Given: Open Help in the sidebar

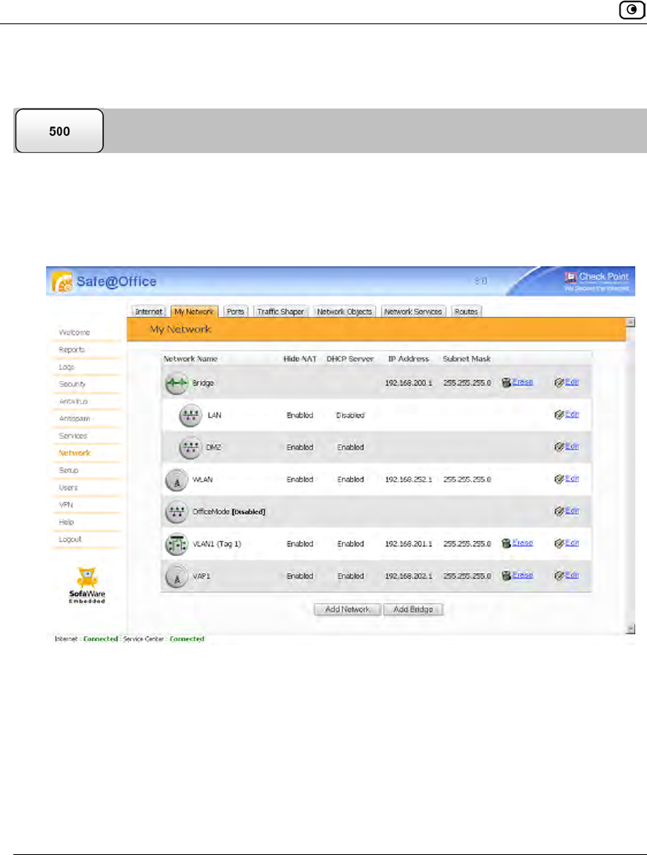Looking at the screenshot, I should coord(66,522).
